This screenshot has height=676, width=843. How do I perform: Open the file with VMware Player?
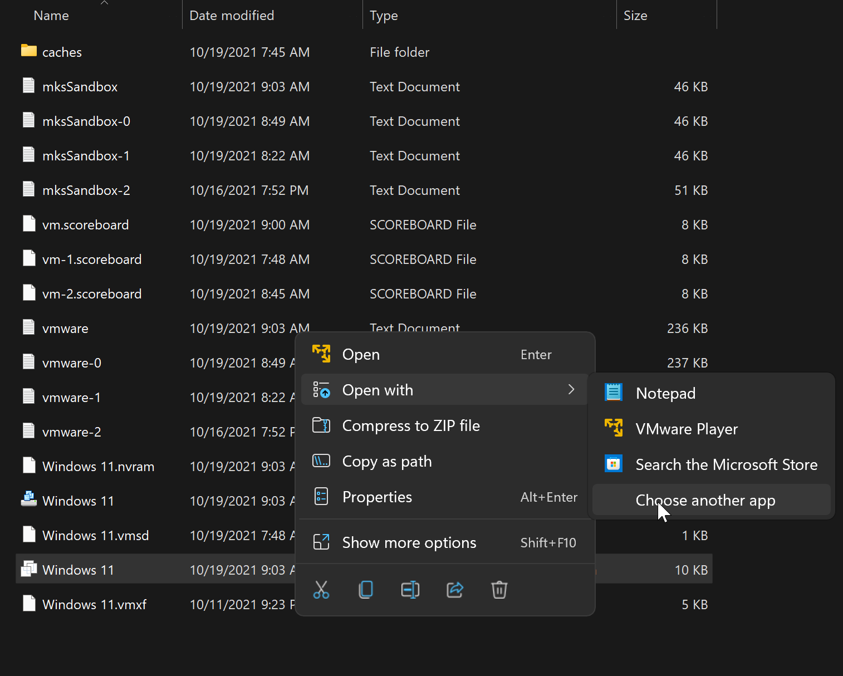tap(712, 429)
